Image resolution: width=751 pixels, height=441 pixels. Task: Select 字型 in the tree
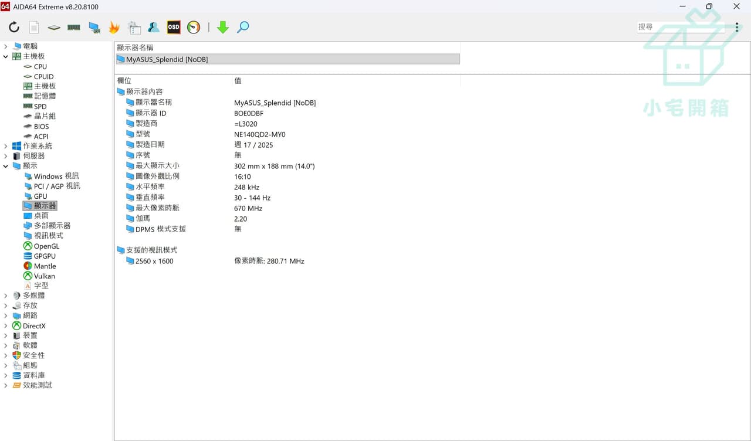(41, 286)
